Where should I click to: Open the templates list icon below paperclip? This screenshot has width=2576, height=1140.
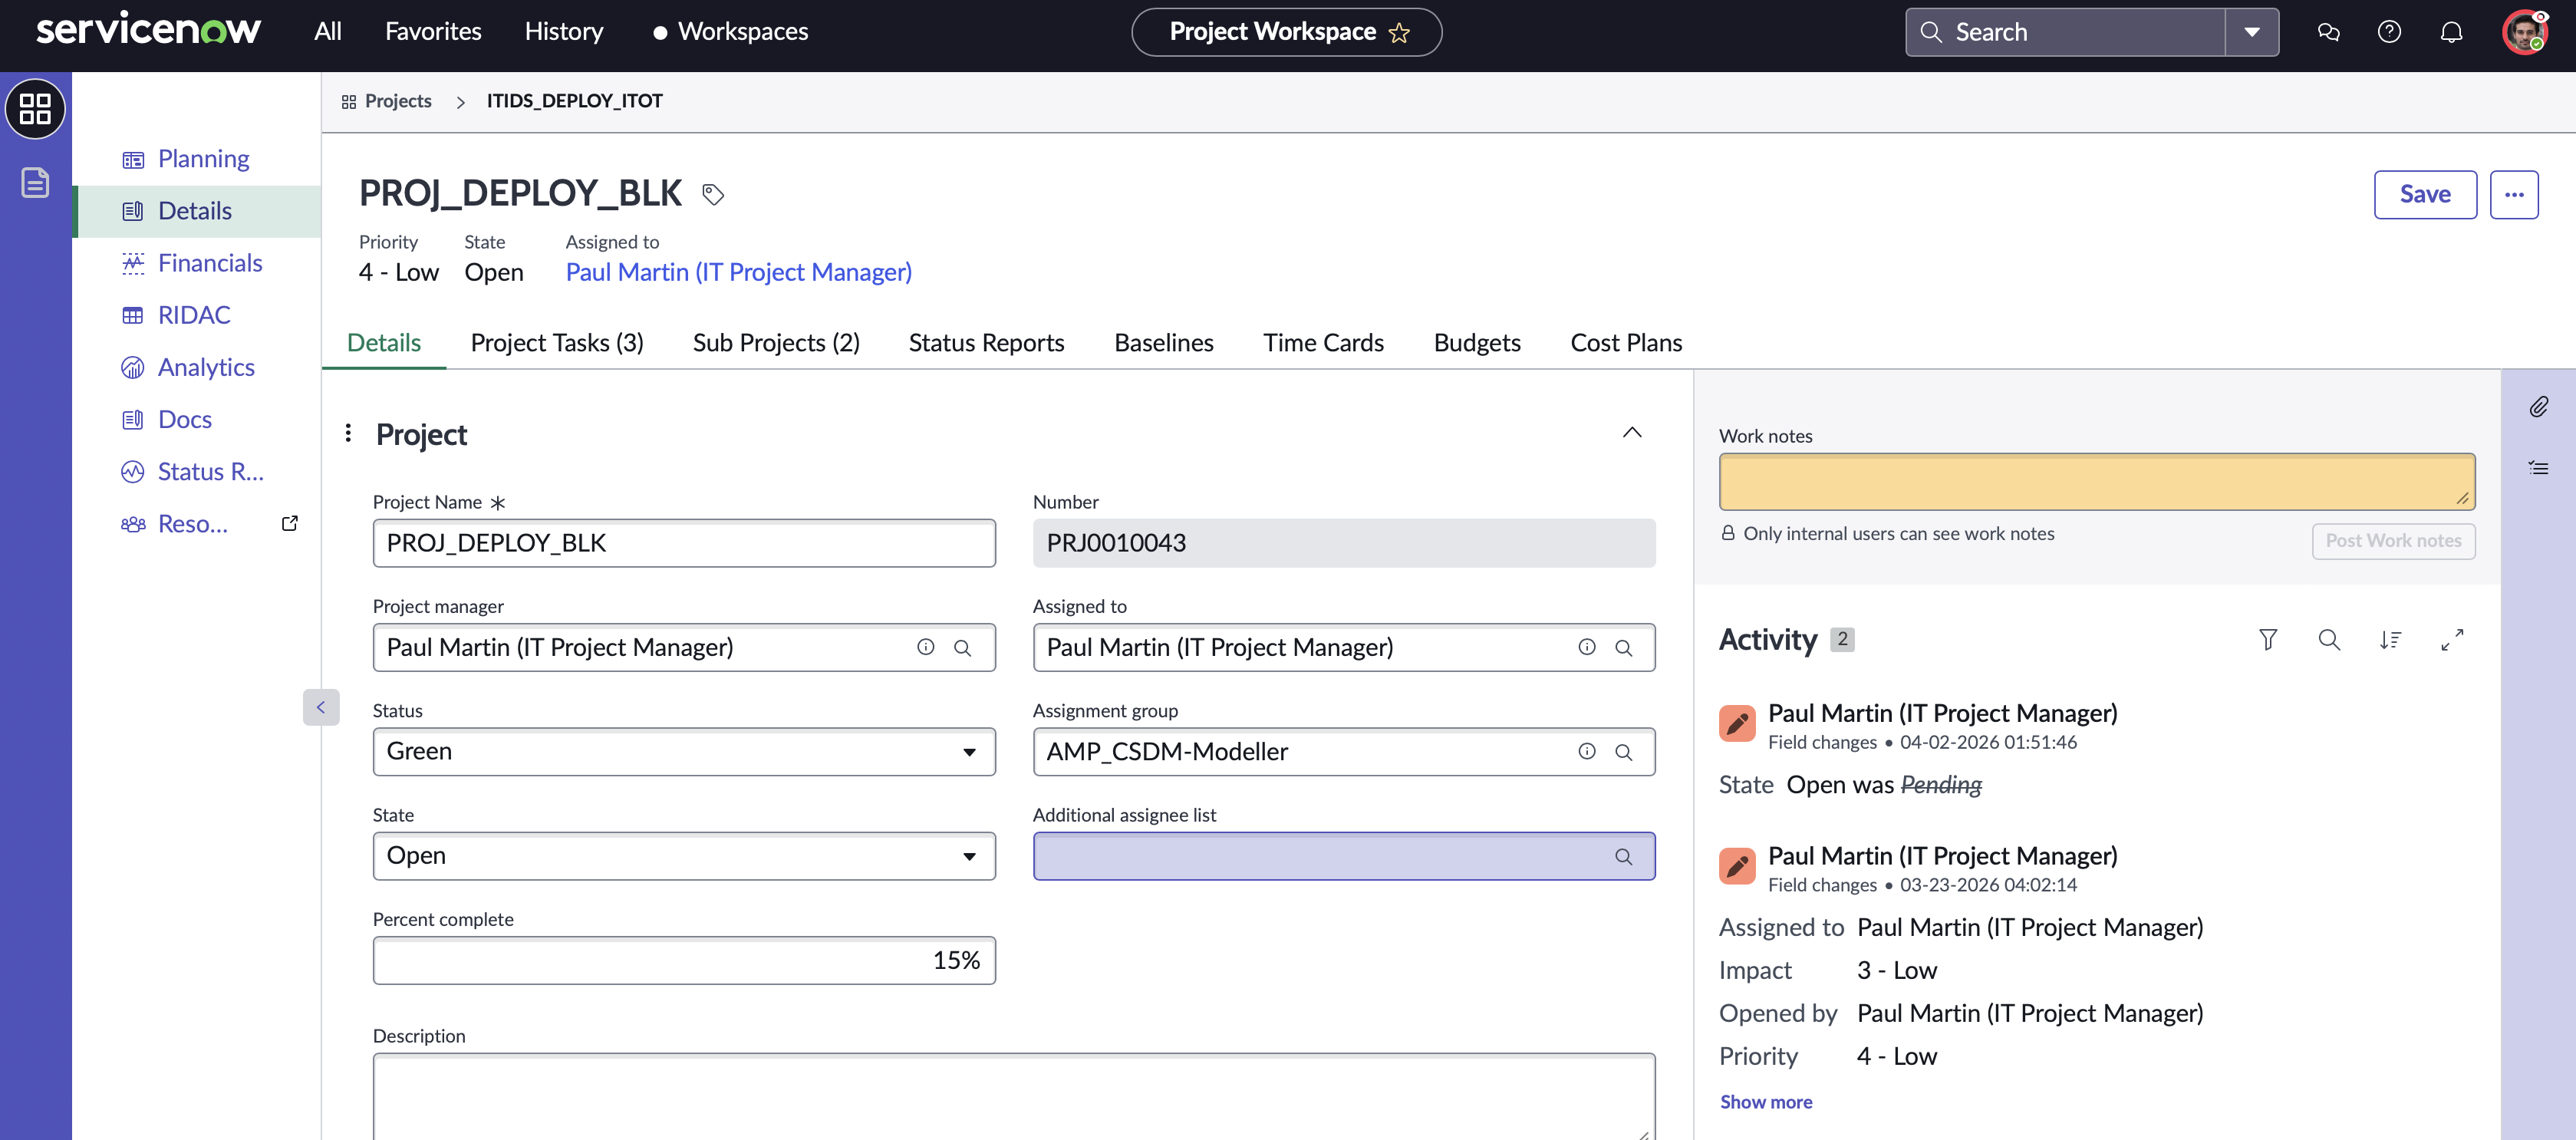coord(2538,468)
